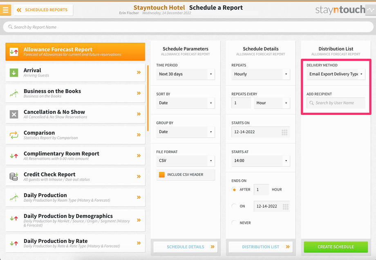
Task: Click the double chevron beside Arrival
Action: tap(139, 72)
